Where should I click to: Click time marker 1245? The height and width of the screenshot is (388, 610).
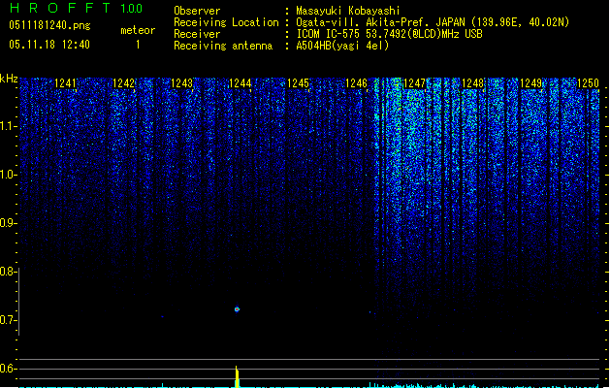pos(298,83)
